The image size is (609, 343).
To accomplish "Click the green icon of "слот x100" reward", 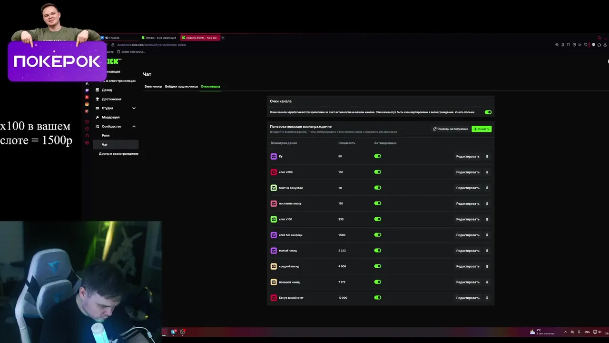I will click(274, 219).
